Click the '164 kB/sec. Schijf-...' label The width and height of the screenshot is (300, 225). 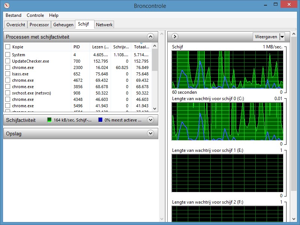coord(72,120)
